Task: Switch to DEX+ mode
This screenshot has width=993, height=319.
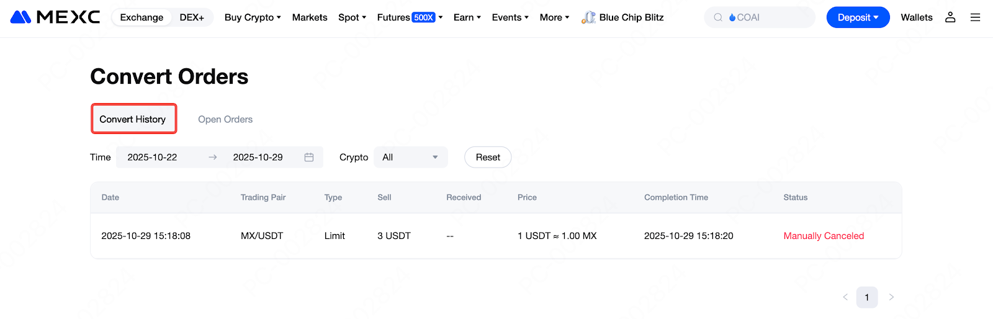Action: point(192,17)
